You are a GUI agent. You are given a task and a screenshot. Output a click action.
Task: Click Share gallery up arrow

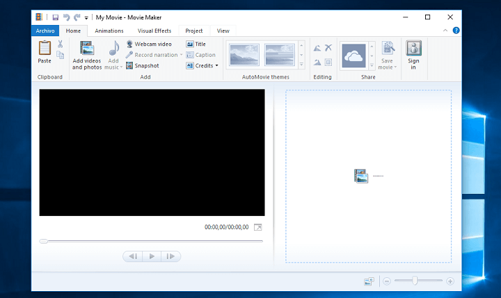372,47
